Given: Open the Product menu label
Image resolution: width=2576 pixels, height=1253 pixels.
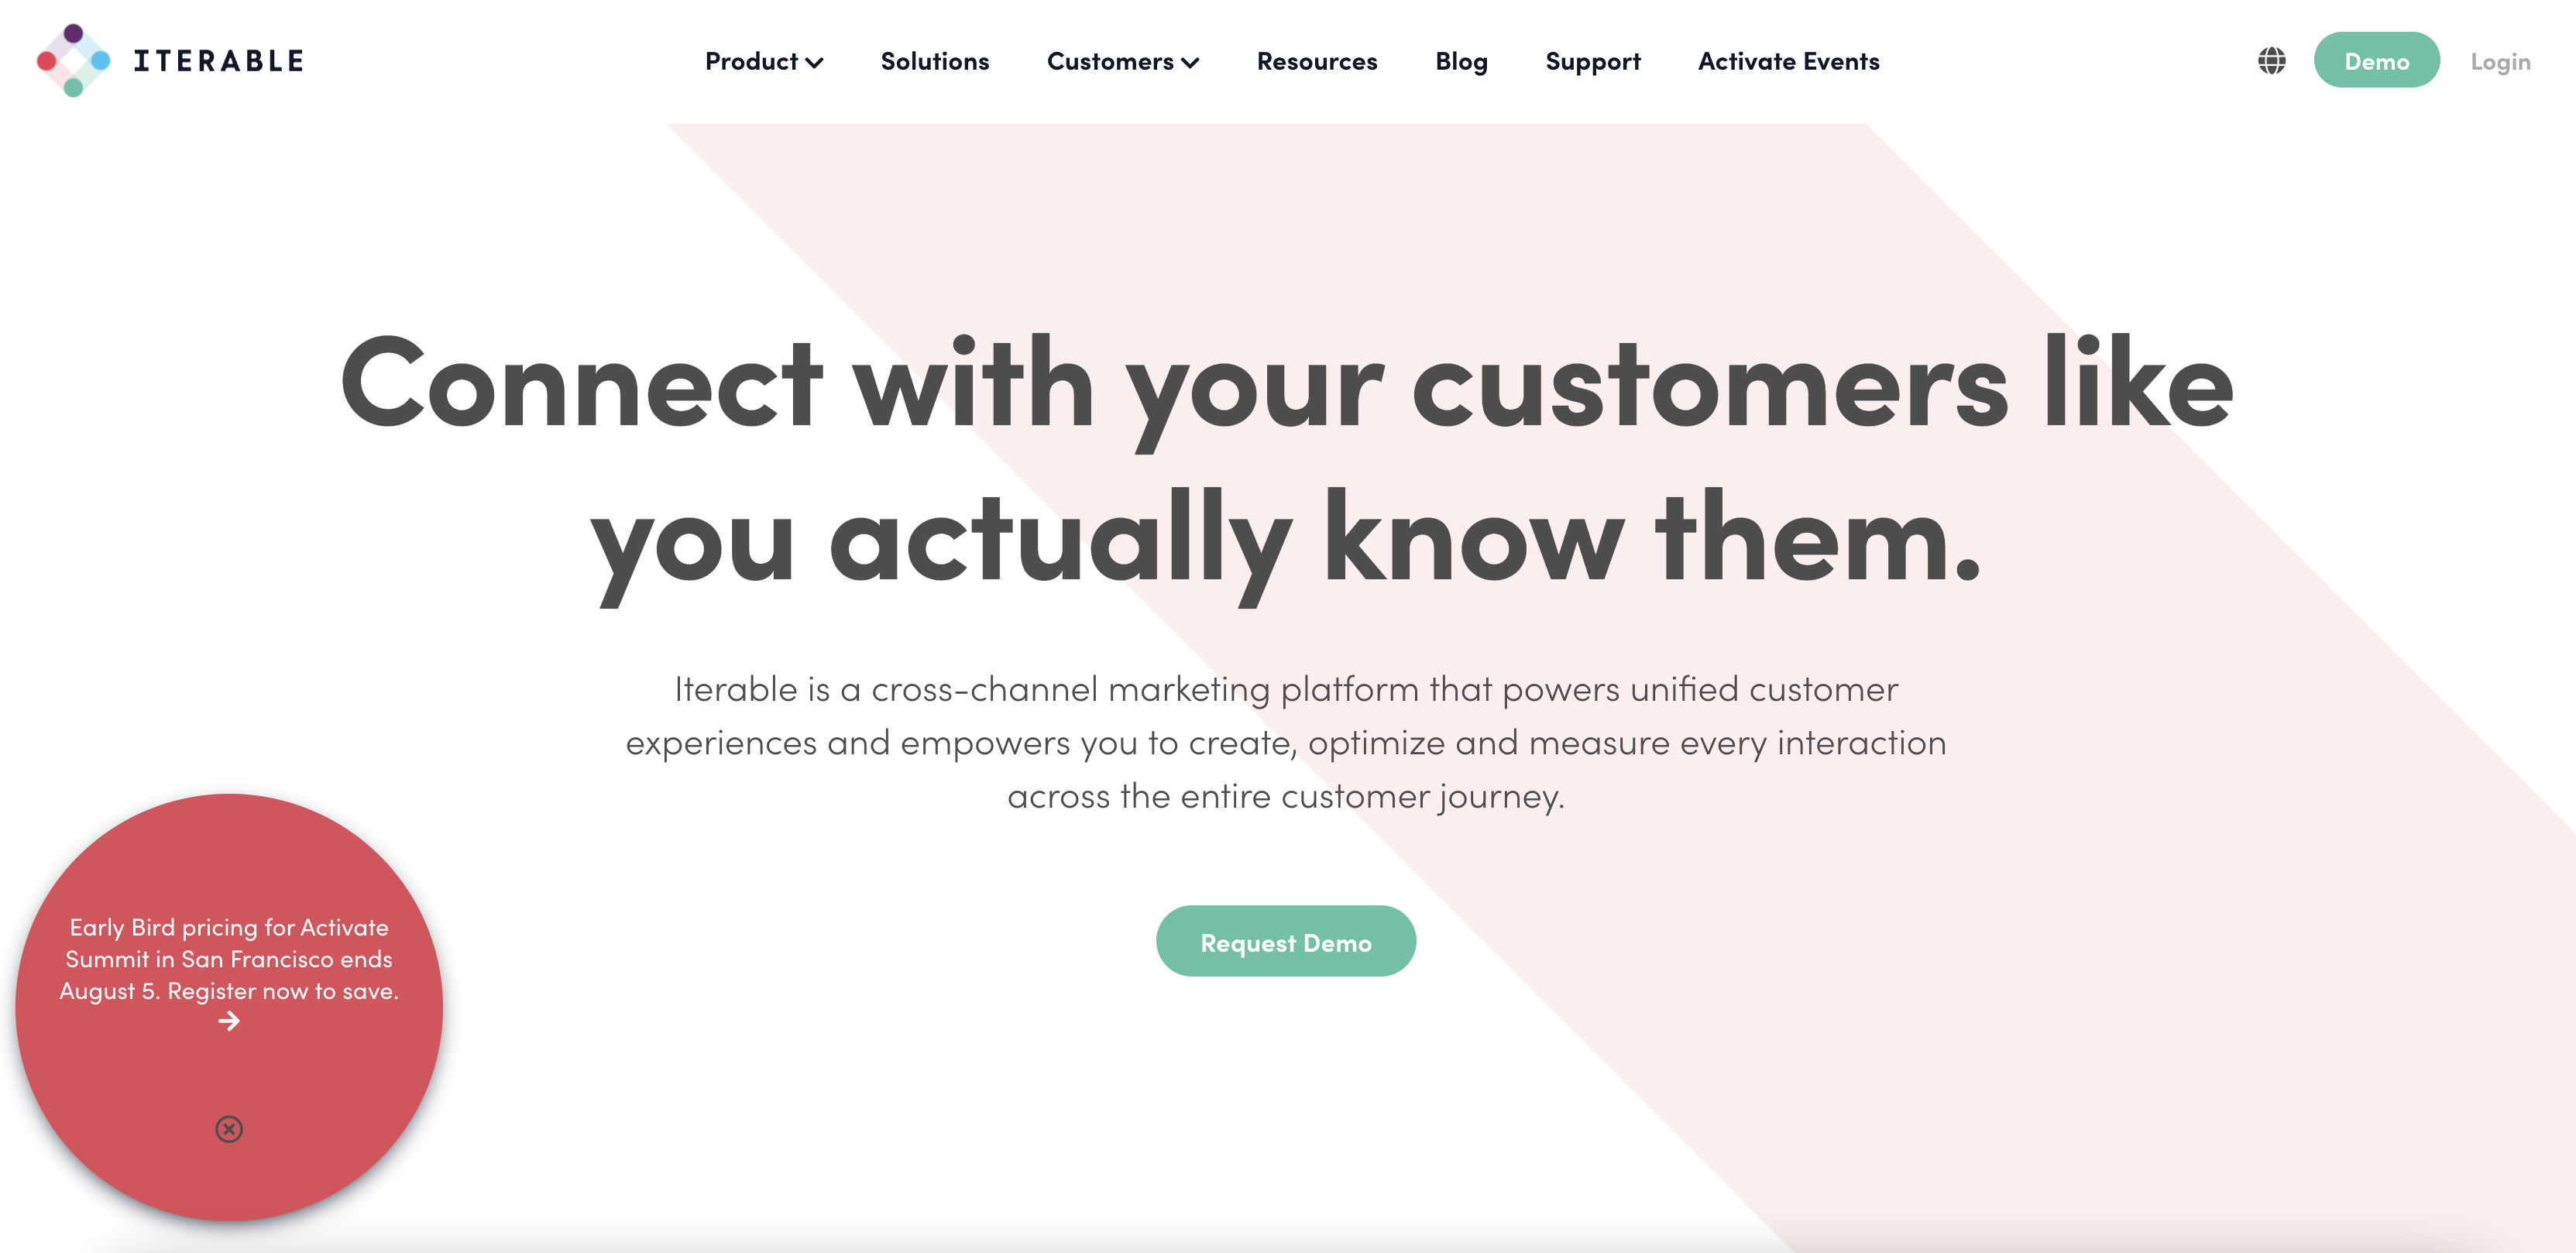Looking at the screenshot, I should (751, 61).
